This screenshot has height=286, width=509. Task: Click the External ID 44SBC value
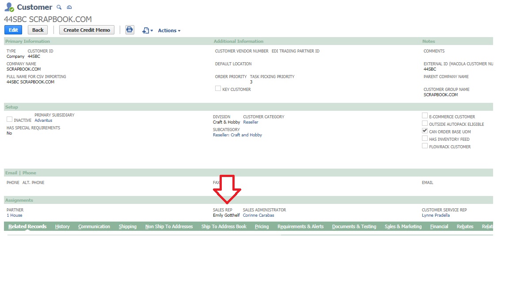click(x=430, y=69)
